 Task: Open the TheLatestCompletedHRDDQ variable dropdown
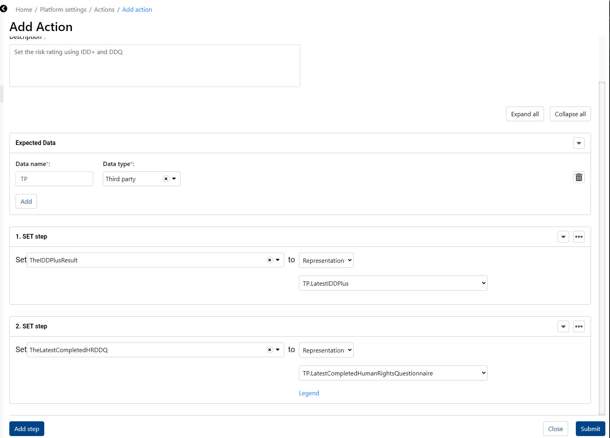click(x=278, y=350)
